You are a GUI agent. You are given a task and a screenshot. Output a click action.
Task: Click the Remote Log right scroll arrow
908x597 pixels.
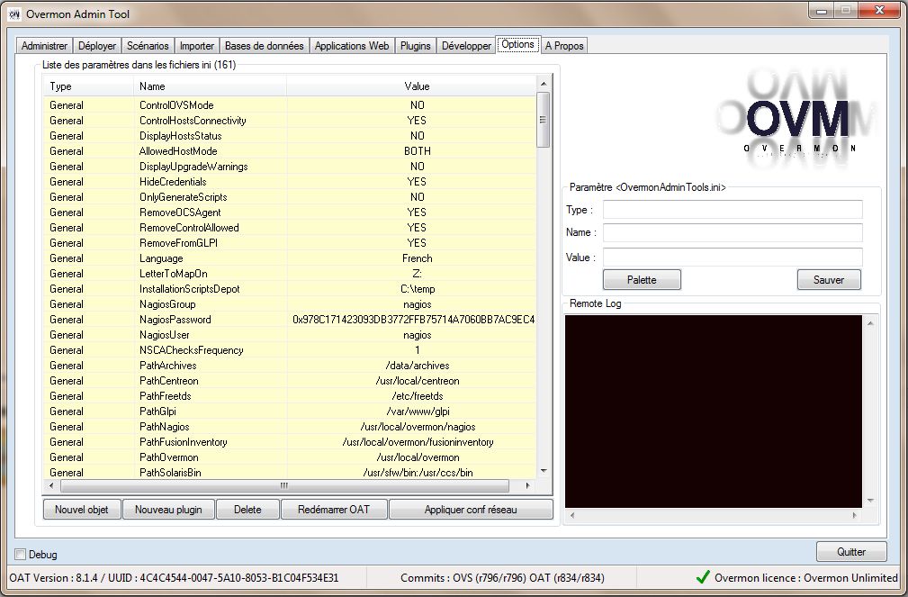(x=855, y=515)
